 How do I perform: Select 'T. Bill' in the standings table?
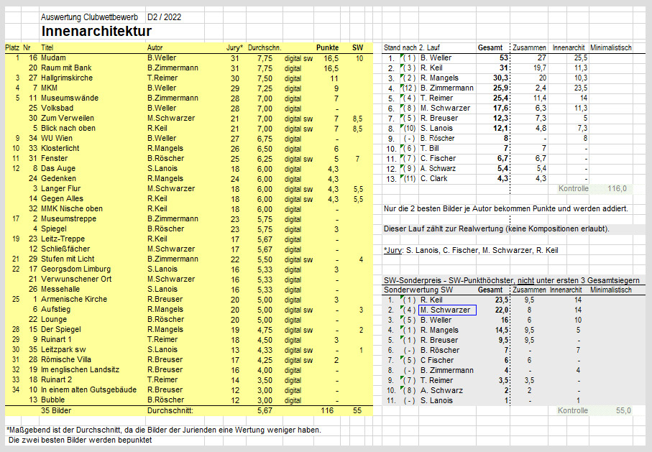coord(430,149)
